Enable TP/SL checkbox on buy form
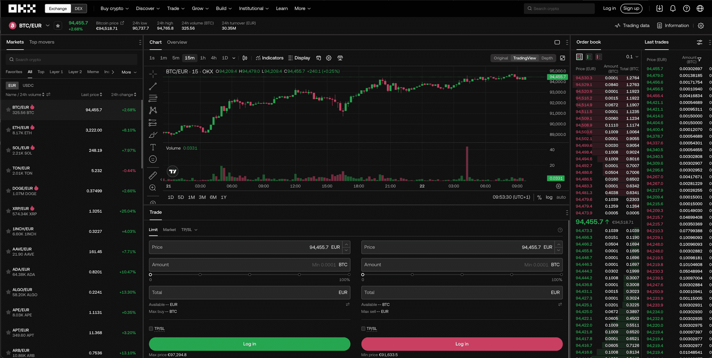This screenshot has width=712, height=358. [x=151, y=328]
